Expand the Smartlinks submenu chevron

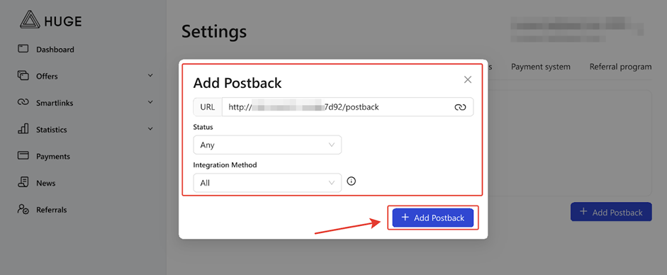click(x=150, y=103)
